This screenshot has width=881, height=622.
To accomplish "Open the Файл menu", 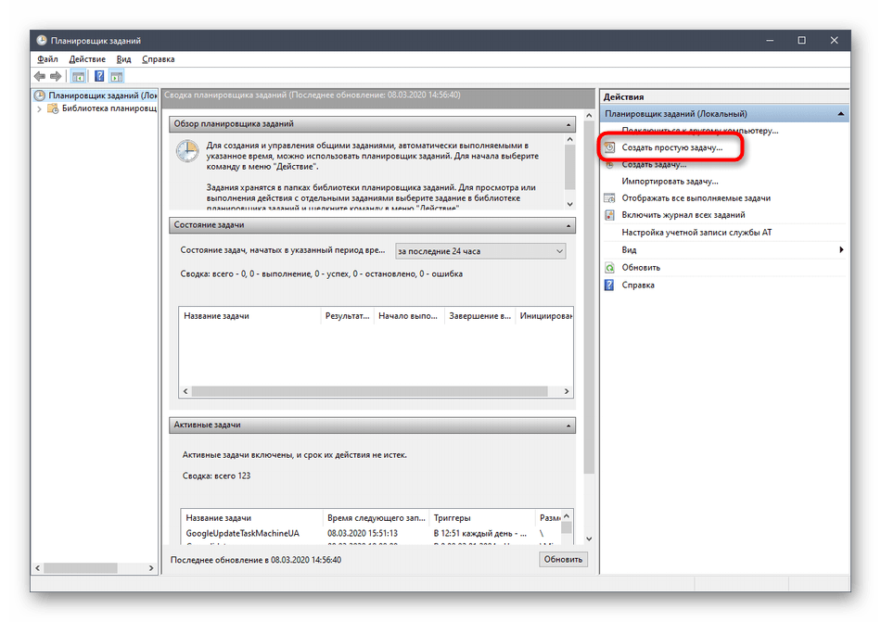I will coord(47,59).
